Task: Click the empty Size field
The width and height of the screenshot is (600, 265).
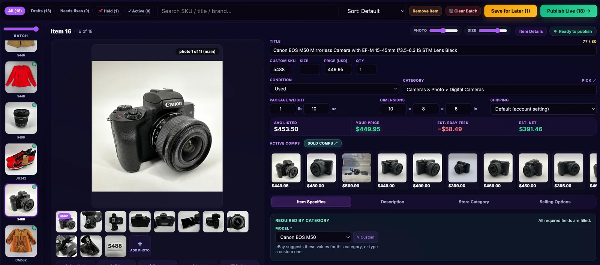Action: tap(310, 69)
